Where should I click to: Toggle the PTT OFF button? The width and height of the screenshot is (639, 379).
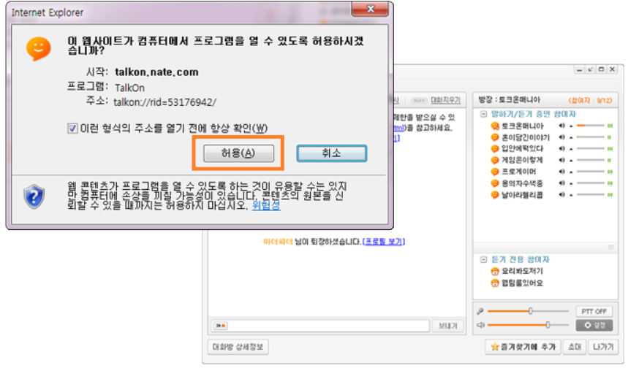click(x=594, y=311)
